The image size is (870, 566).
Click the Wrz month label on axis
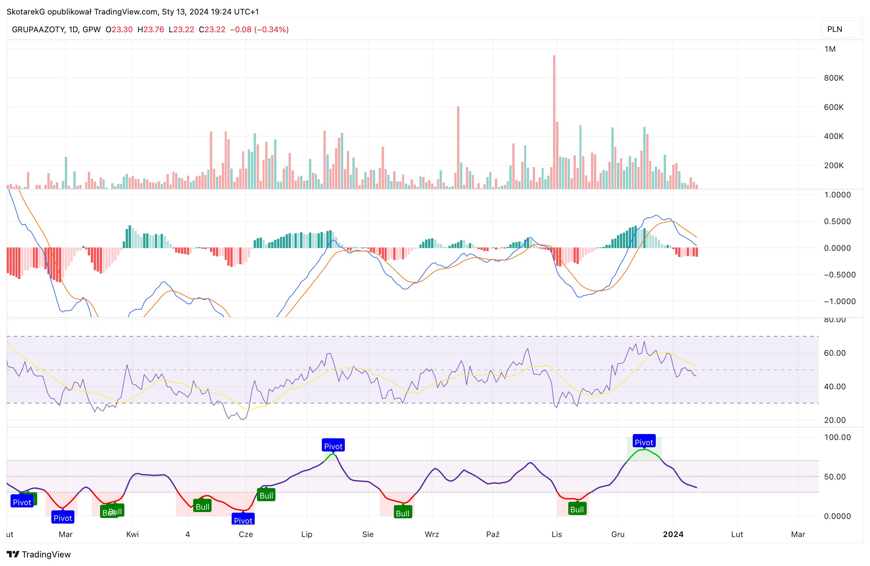432,534
